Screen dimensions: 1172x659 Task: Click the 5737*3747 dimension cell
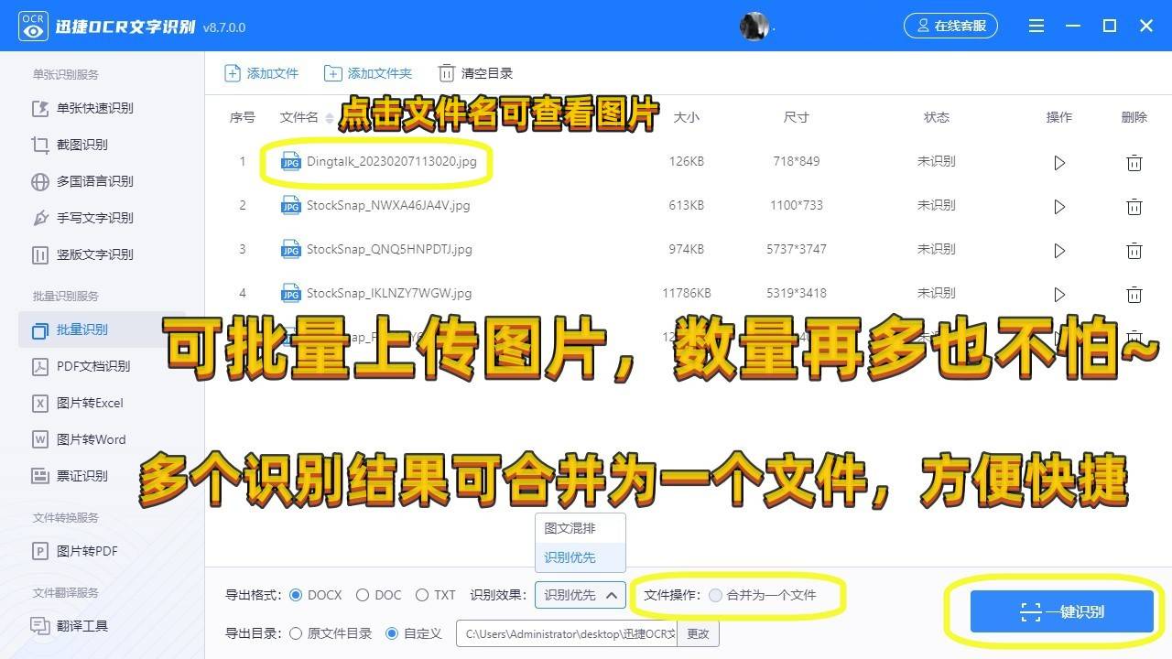pos(797,249)
